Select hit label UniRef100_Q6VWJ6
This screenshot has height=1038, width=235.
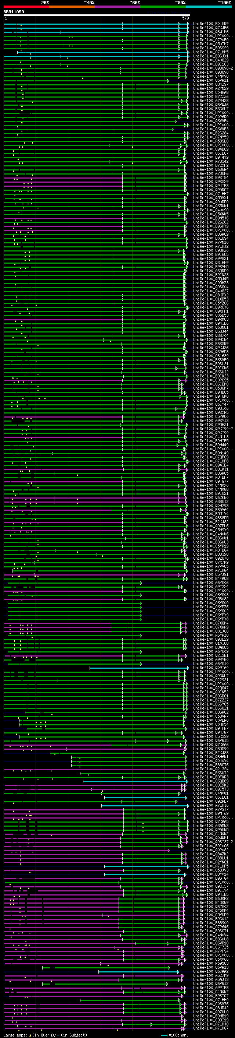point(210,105)
